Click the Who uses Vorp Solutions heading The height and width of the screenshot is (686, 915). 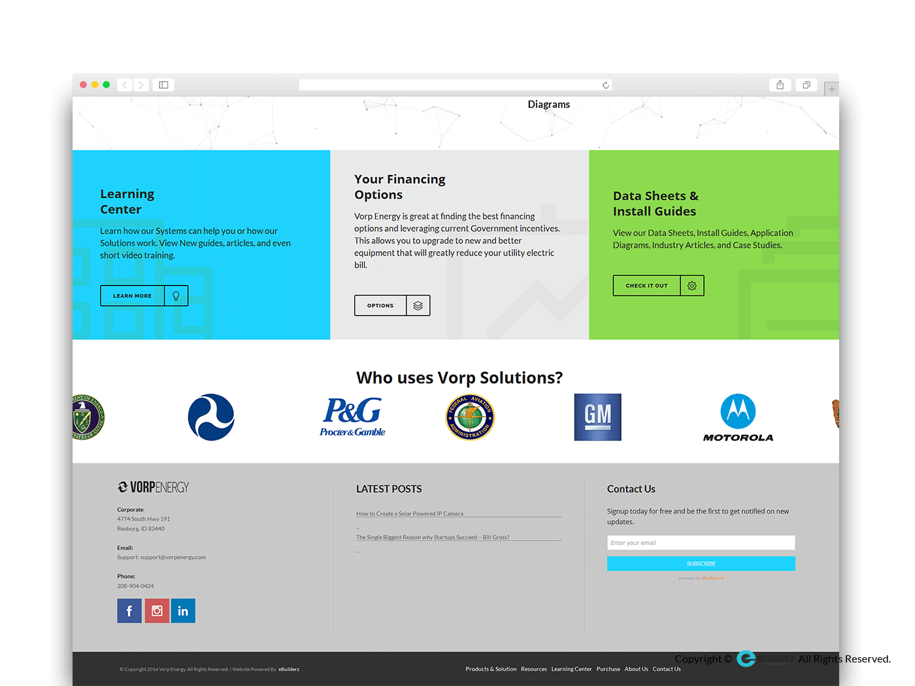tap(459, 378)
